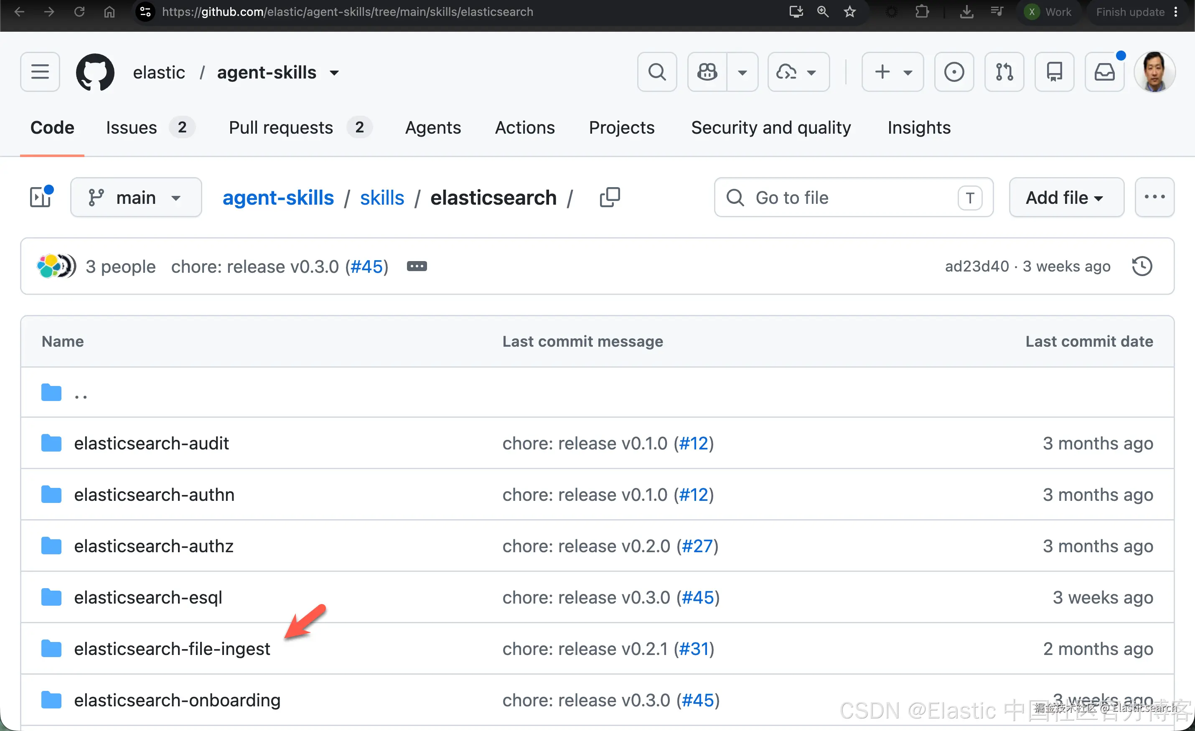The width and height of the screenshot is (1195, 731).
Task: Navigate to agent-skills in the breadcrumb
Action: click(x=278, y=197)
